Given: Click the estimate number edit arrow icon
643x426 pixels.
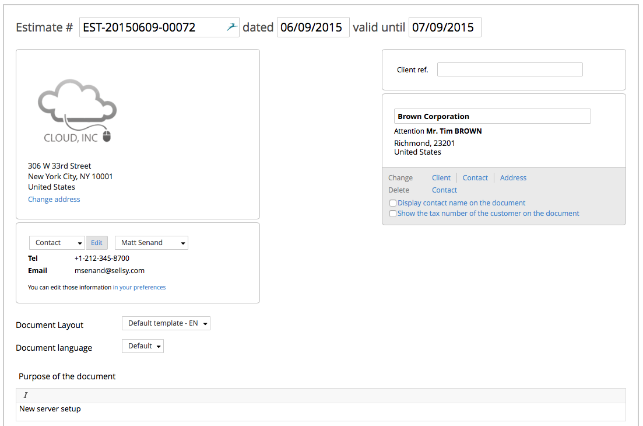Looking at the screenshot, I should pos(231,27).
